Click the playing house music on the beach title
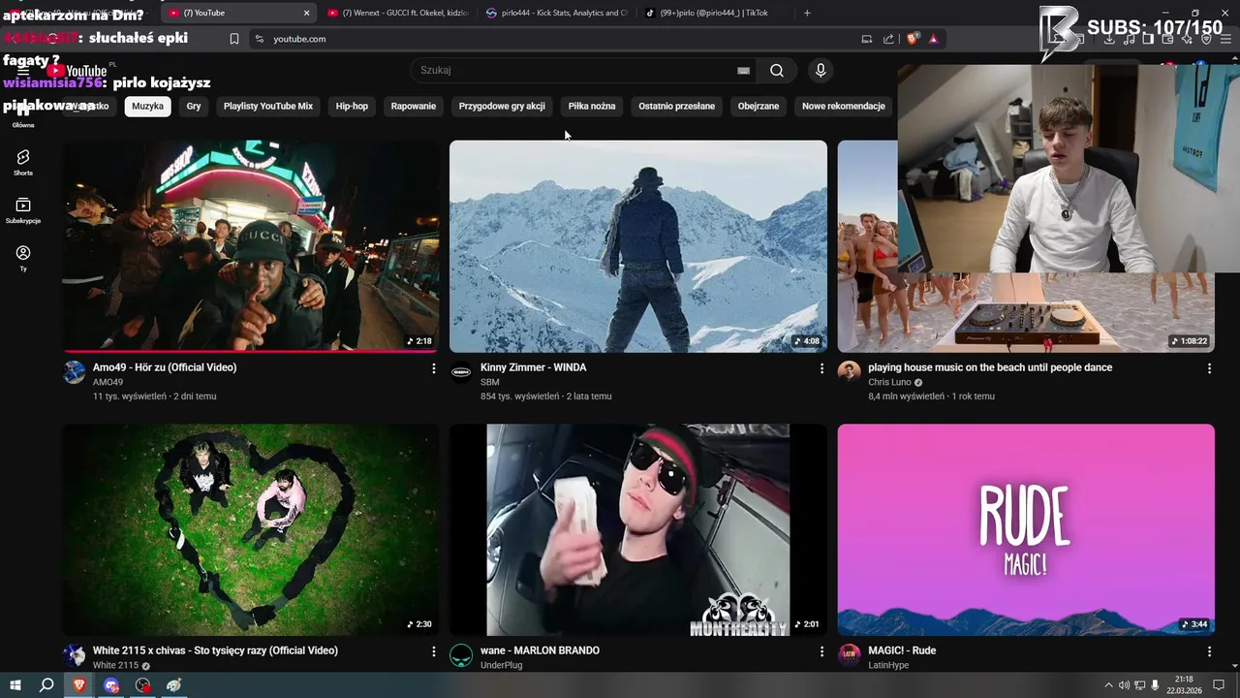This screenshot has height=698, width=1240. coord(990,367)
